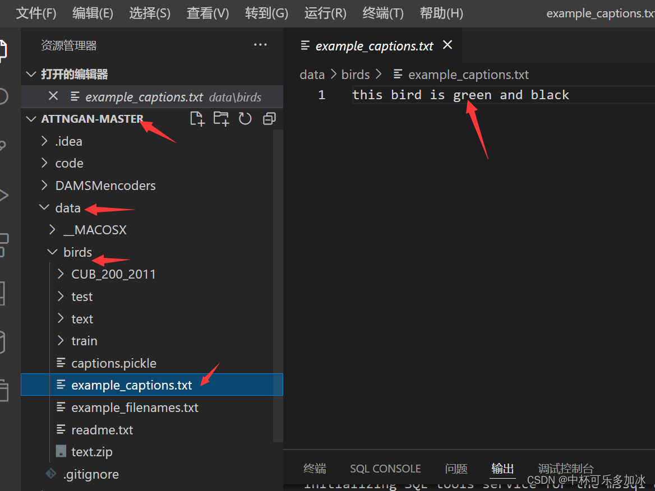Click the database cylinder activity icon
The height and width of the screenshot is (491, 655).
(2, 342)
